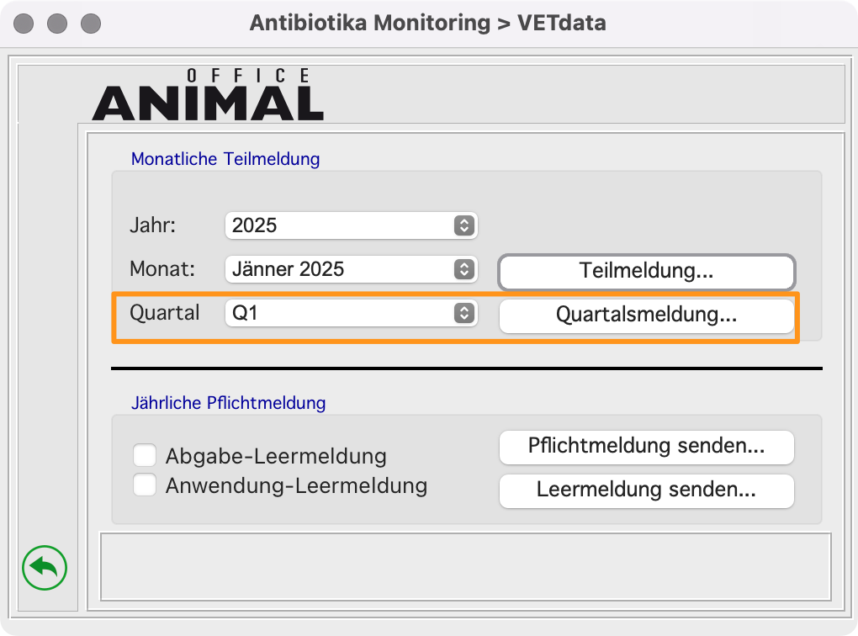
Task: Click the Jährliche Pflichtmeldung section heading
Action: pyautogui.click(x=228, y=403)
